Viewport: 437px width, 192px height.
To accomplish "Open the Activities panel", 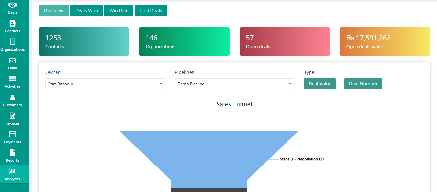I will coord(12,81).
